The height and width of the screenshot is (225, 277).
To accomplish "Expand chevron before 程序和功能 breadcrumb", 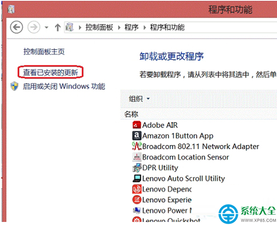I will tap(145, 27).
